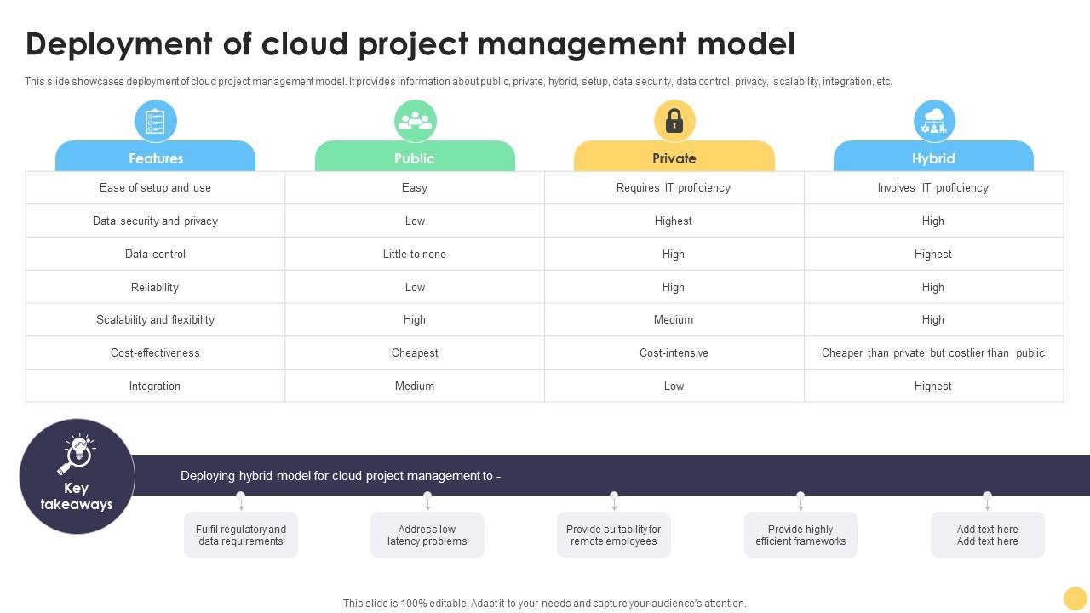The image size is (1090, 613).
Task: Click the lightbulb icon in Key takeaways
Action: click(x=77, y=454)
